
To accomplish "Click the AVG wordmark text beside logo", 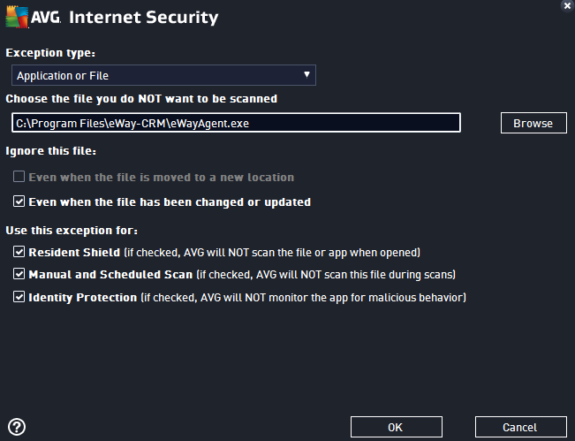I will pos(46,17).
